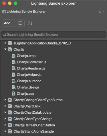Select the ChartjsChangeChartTypeButton label
This screenshot has height=136, width=107.
tap(38, 100)
